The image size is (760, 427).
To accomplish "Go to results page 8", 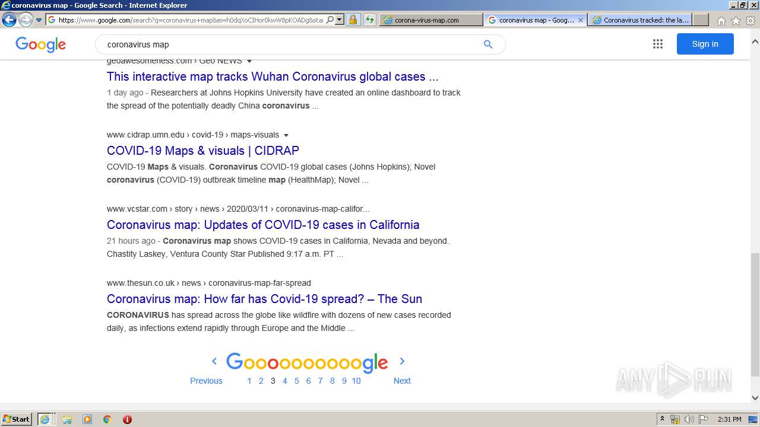I will (x=332, y=381).
